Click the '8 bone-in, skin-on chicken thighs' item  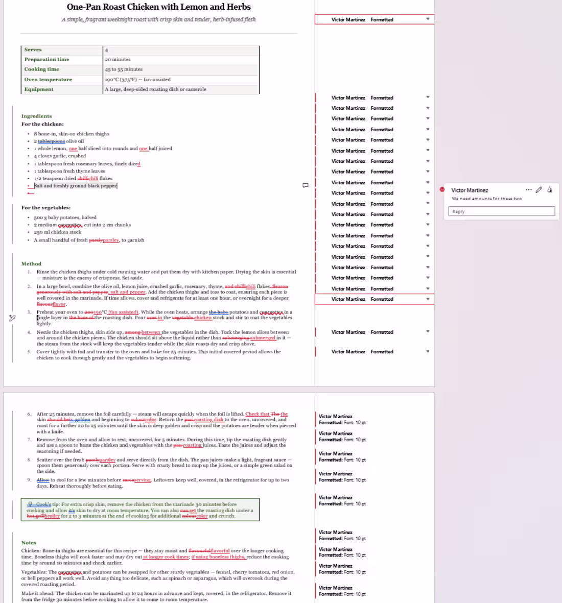click(72, 134)
